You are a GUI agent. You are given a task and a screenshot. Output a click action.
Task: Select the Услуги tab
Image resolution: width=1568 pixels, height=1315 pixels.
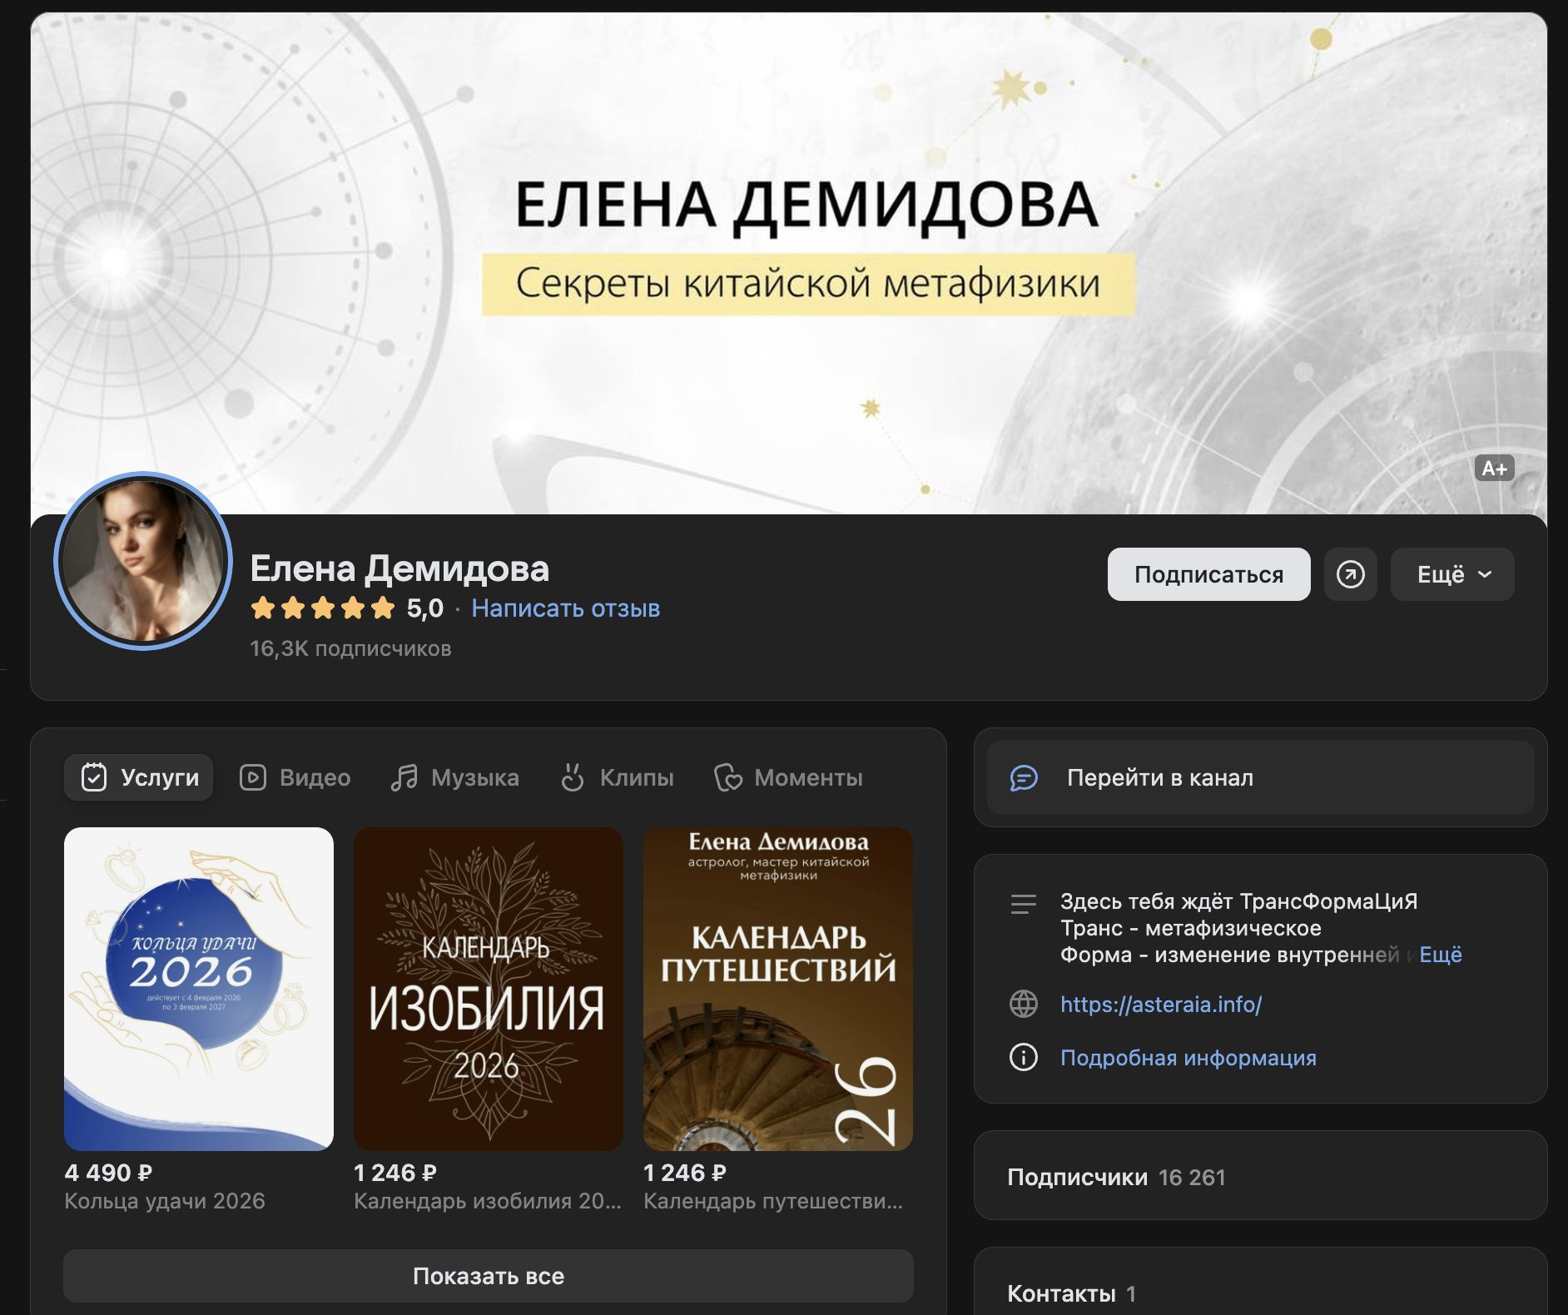tap(139, 777)
